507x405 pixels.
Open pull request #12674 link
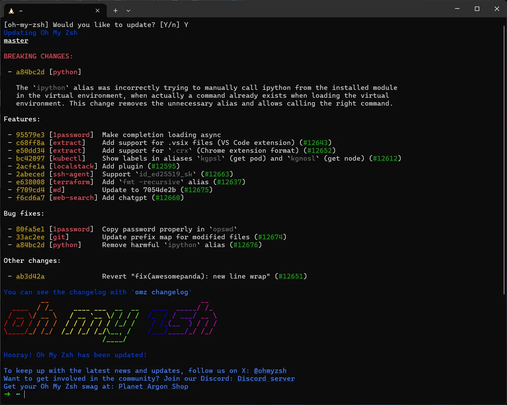pyautogui.click(x=270, y=237)
